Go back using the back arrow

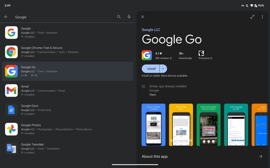(6, 17)
